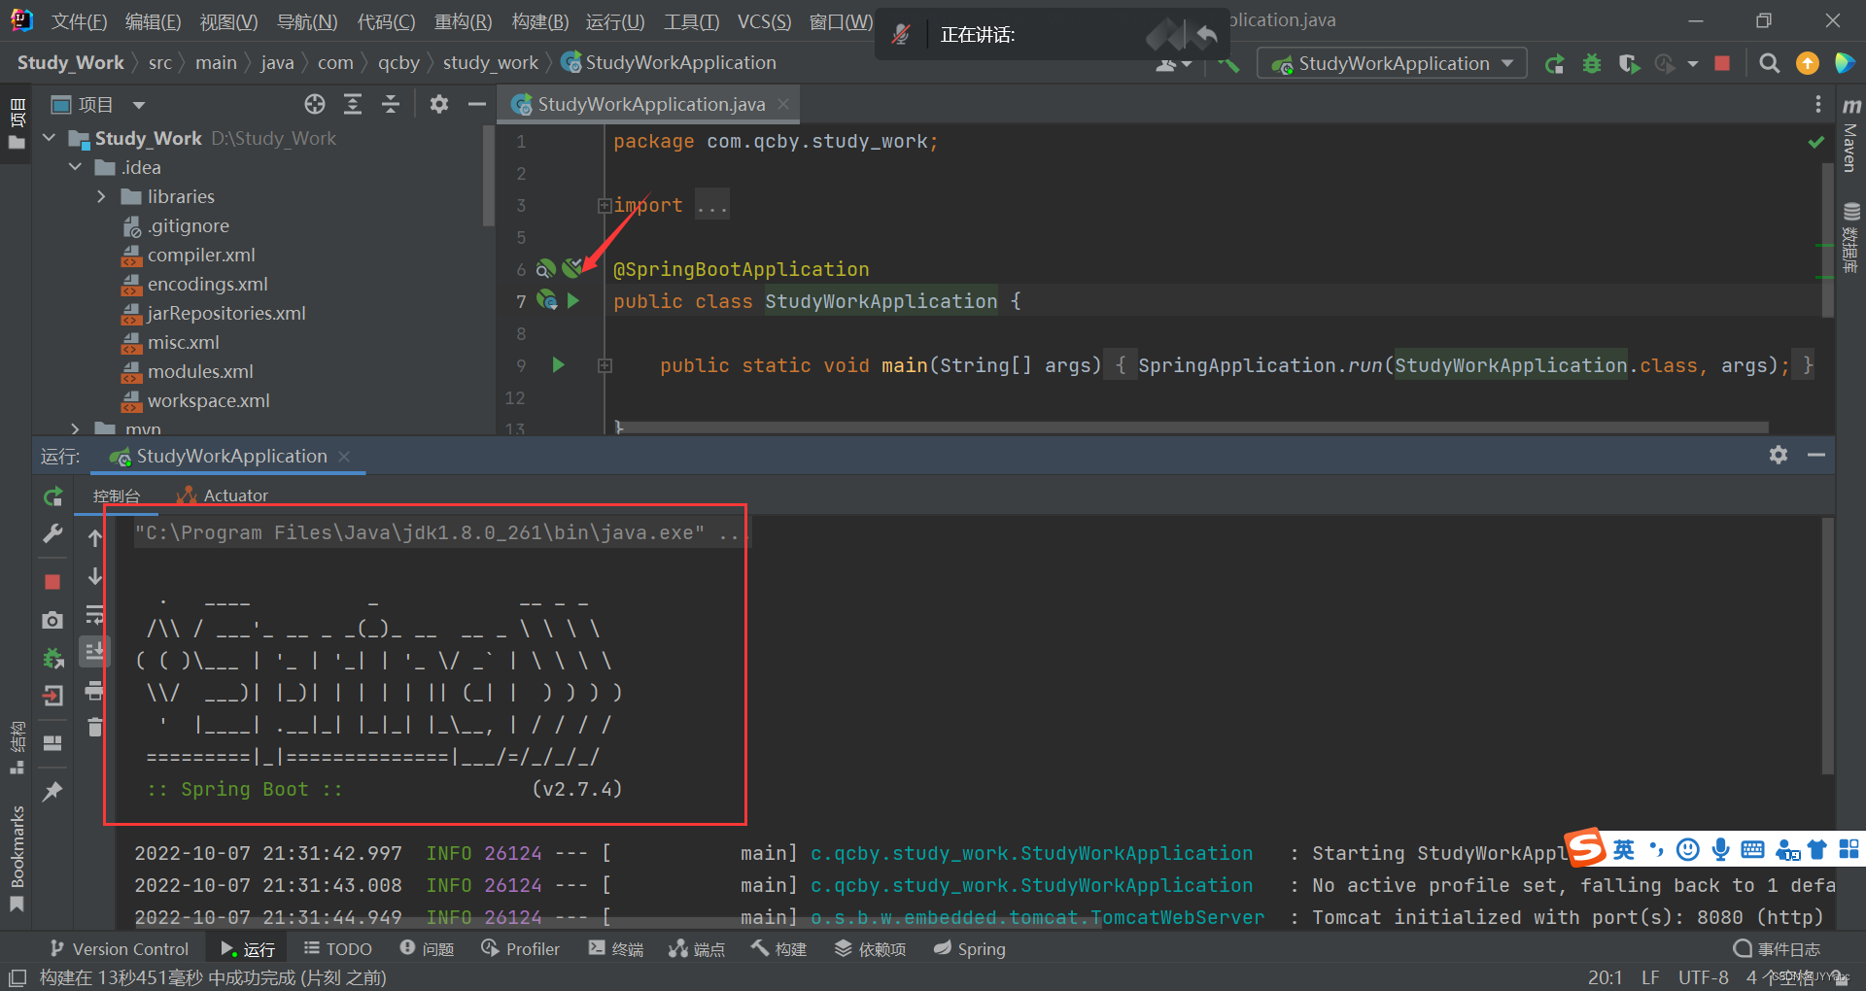
Task: Open profiler run options dropdown arrow
Action: point(1693,64)
